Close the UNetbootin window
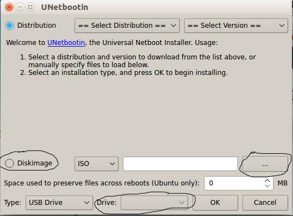293x216 pixels. (x=9, y=7)
